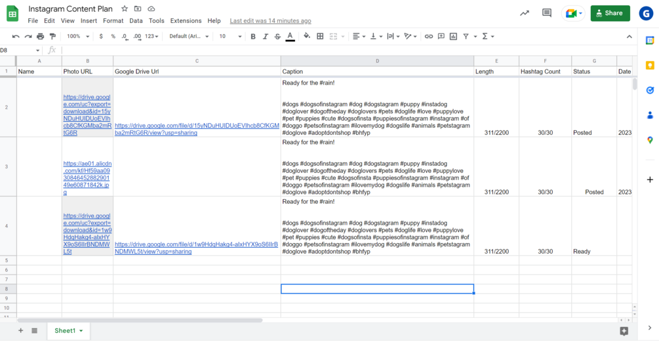Open the alicdn photo URL in row 3

tap(87, 178)
